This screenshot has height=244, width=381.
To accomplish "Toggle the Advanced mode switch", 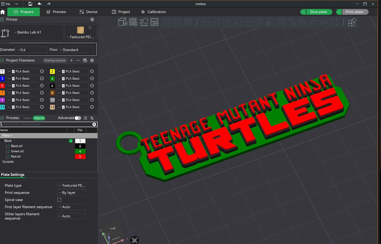I will [x=78, y=118].
